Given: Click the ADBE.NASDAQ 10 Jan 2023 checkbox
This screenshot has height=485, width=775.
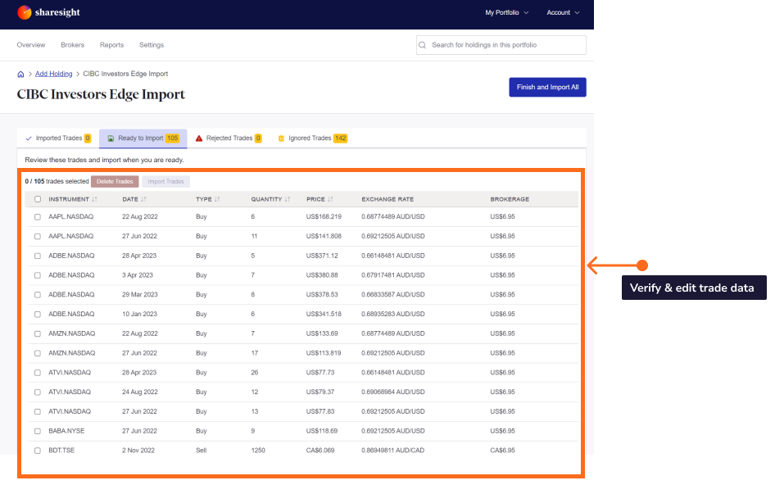Looking at the screenshot, I should (x=38, y=315).
